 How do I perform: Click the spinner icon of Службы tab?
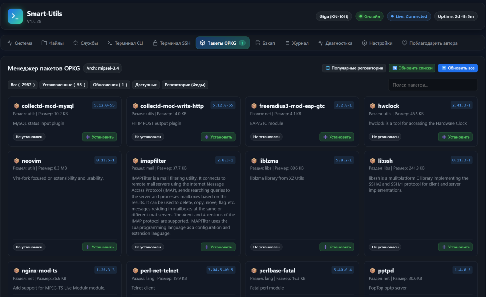pos(76,43)
